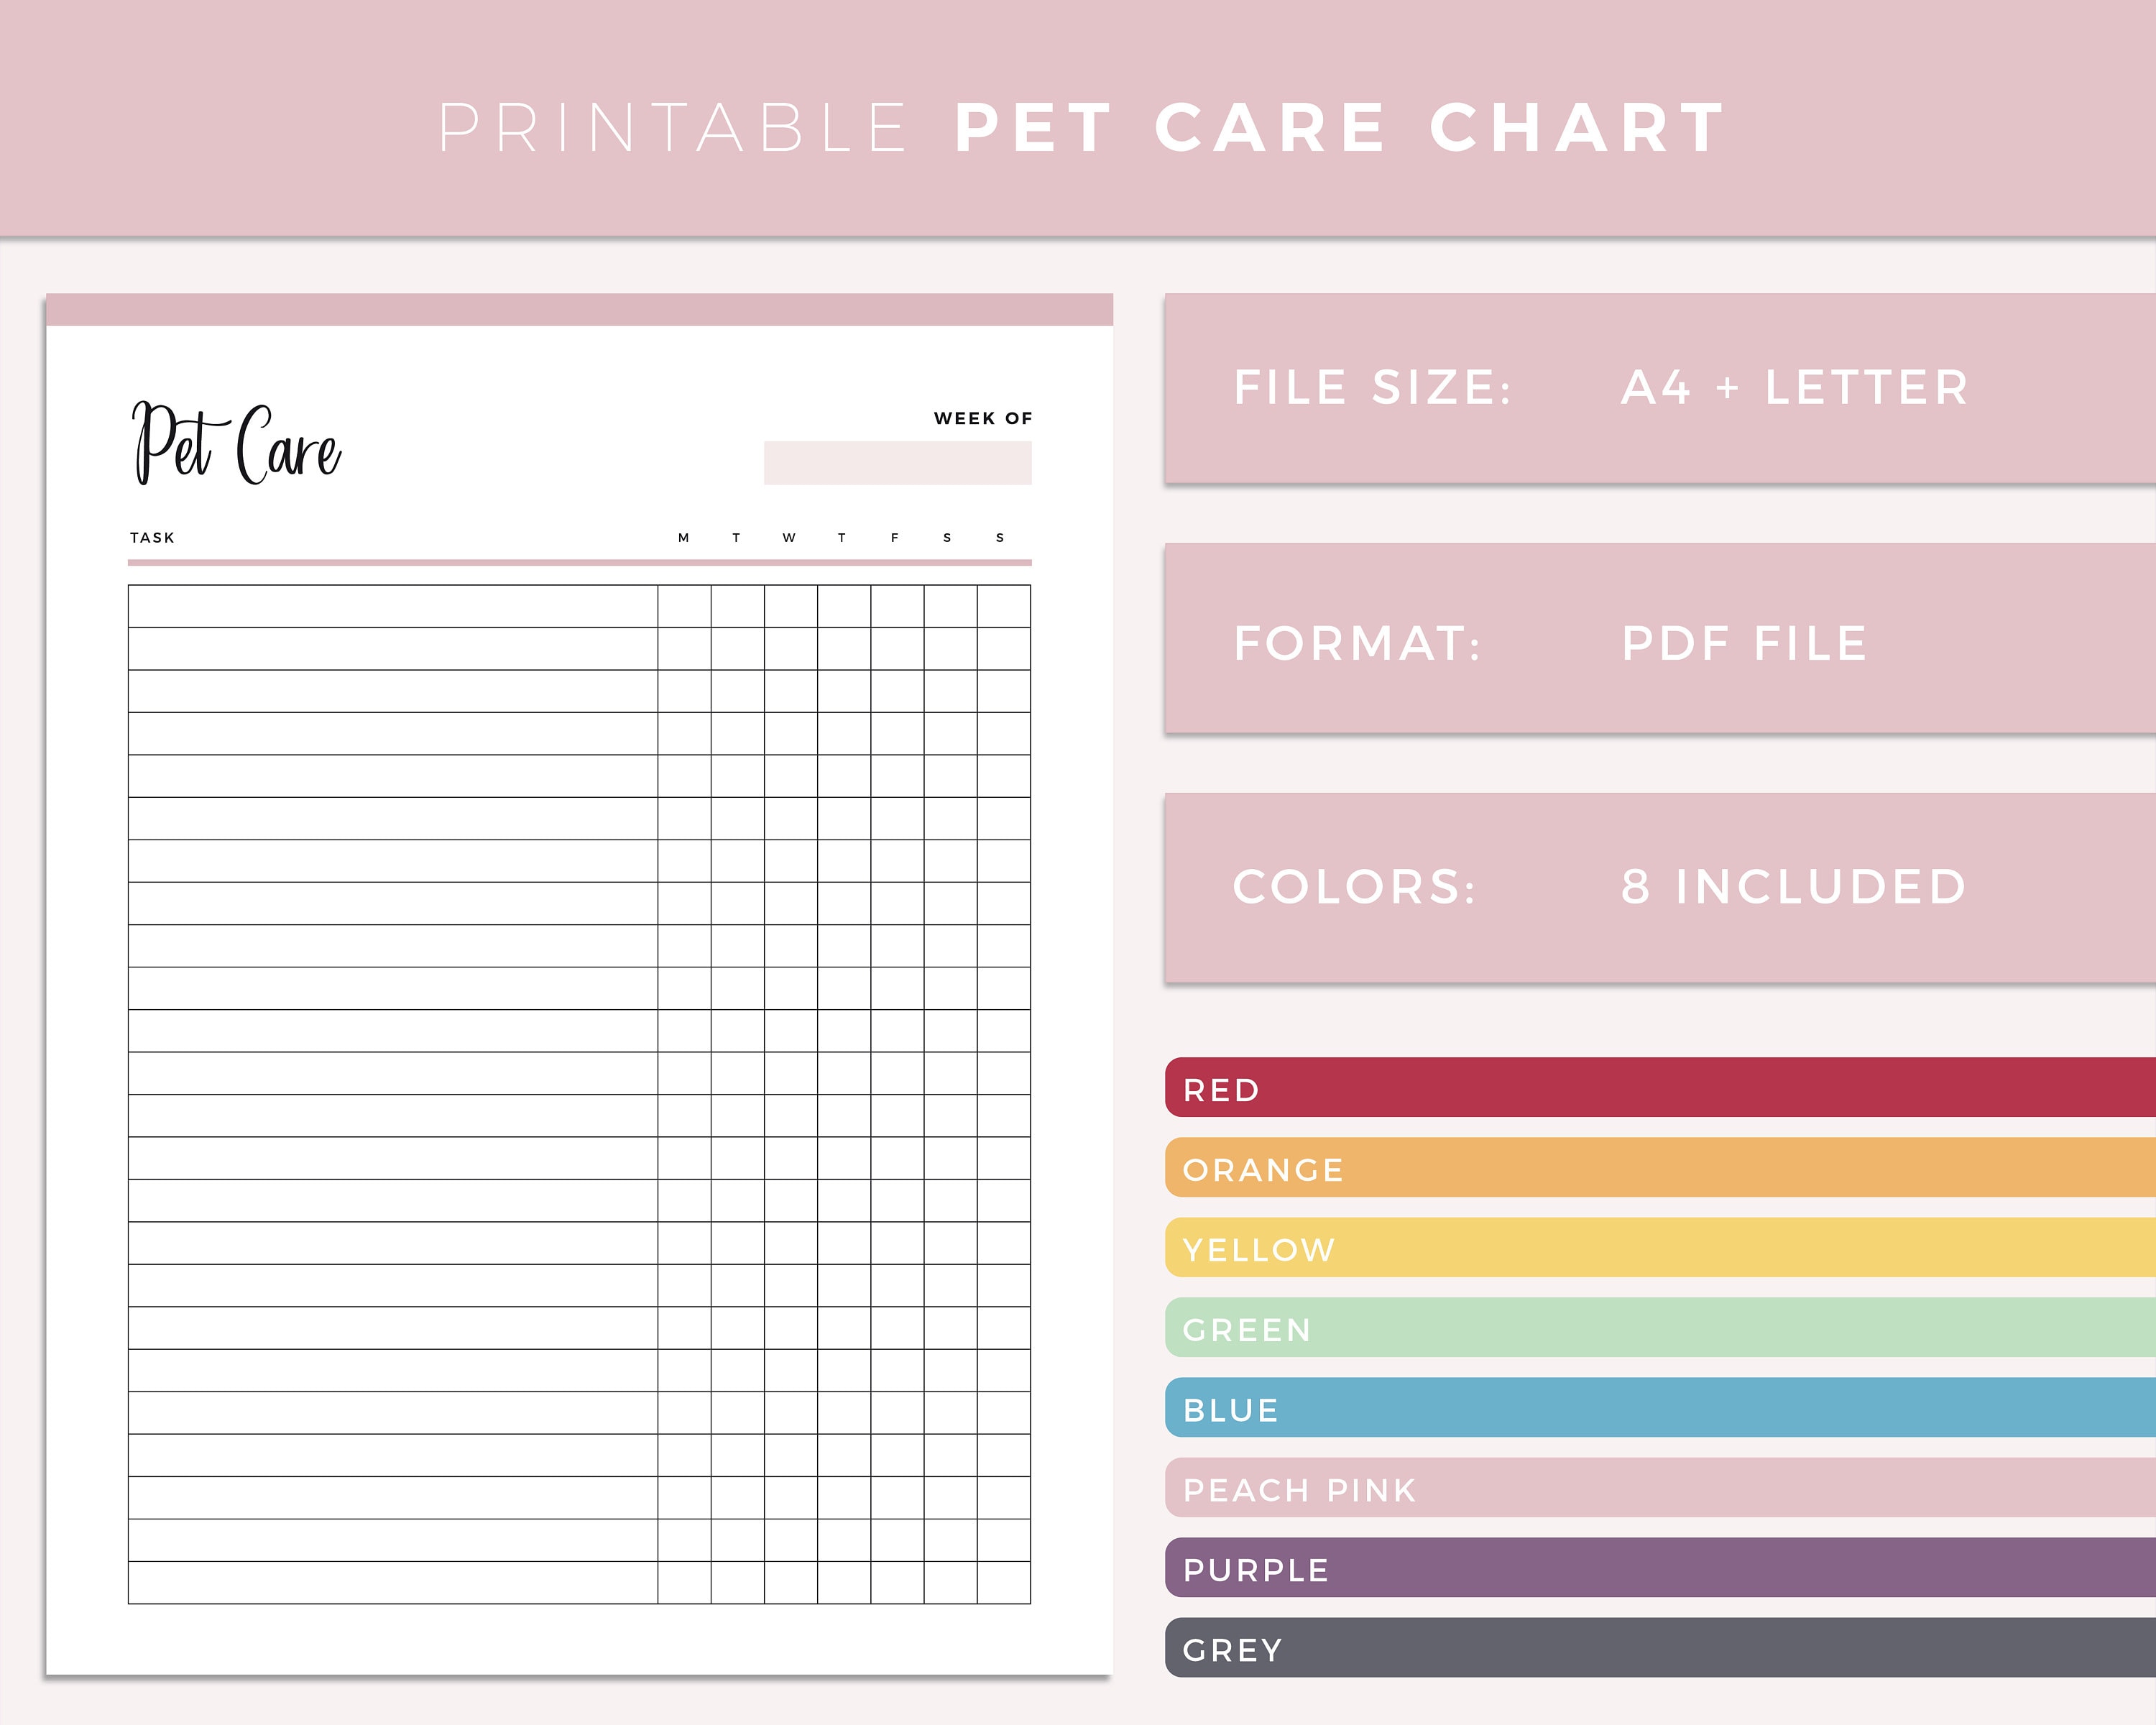2156x1725 pixels.
Task: Check the first row Monday box
Action: coord(684,606)
